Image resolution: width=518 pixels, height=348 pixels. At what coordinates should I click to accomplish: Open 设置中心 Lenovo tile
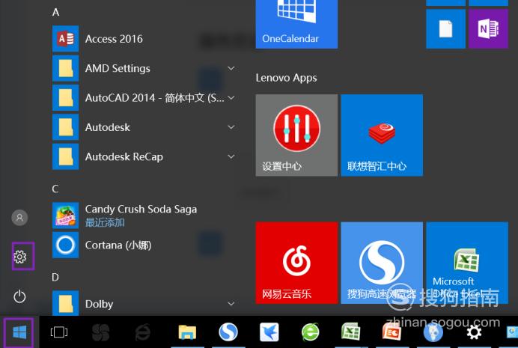pyautogui.click(x=296, y=135)
